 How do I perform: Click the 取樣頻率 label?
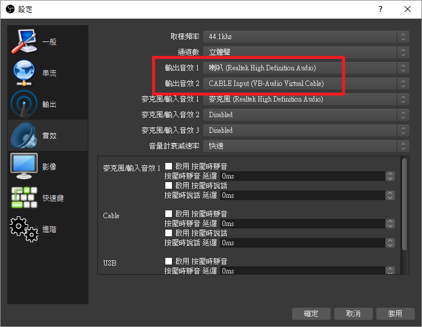(185, 36)
